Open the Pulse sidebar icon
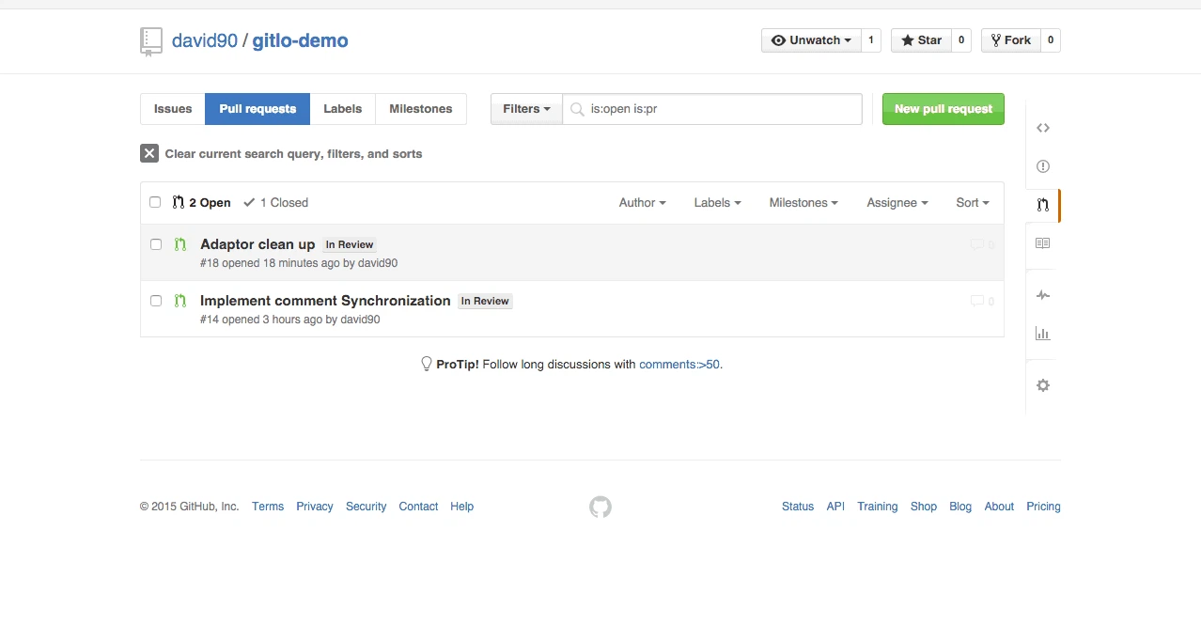The image size is (1201, 640). pos(1042,295)
